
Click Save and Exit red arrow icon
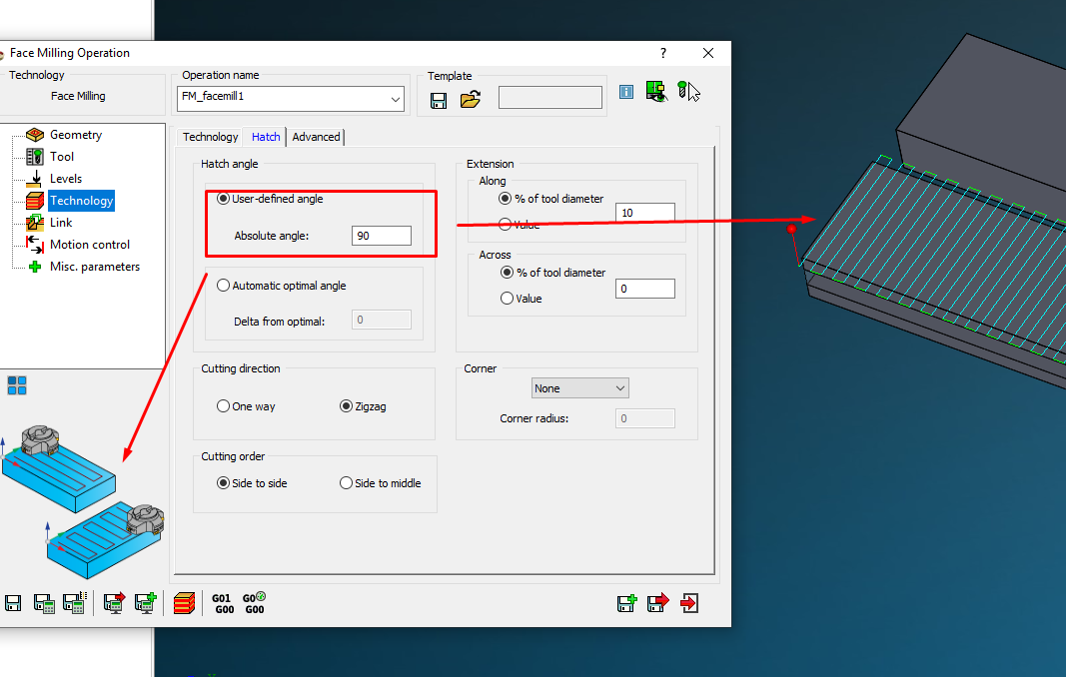click(x=656, y=603)
